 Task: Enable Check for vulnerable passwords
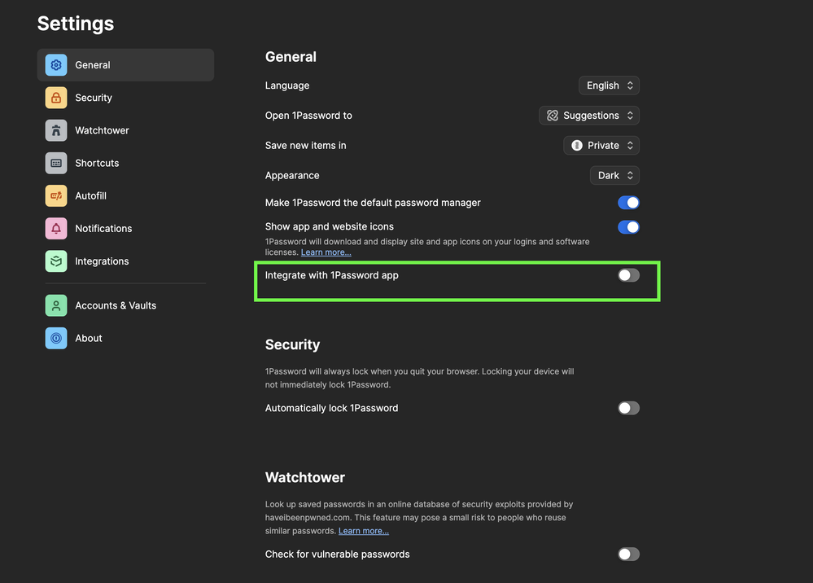point(628,555)
